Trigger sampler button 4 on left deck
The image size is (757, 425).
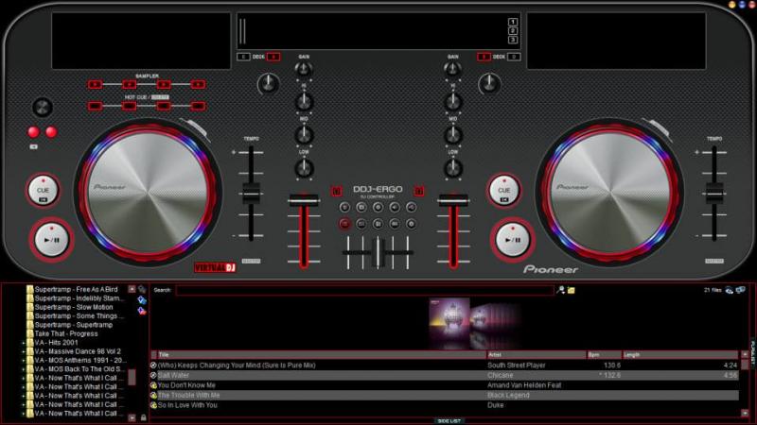tap(198, 85)
